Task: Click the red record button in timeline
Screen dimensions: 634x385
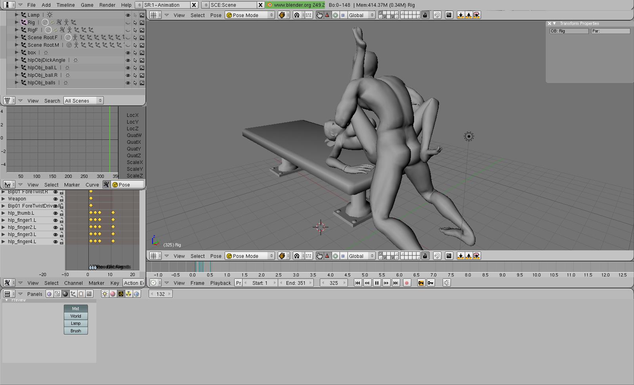Action: point(407,283)
